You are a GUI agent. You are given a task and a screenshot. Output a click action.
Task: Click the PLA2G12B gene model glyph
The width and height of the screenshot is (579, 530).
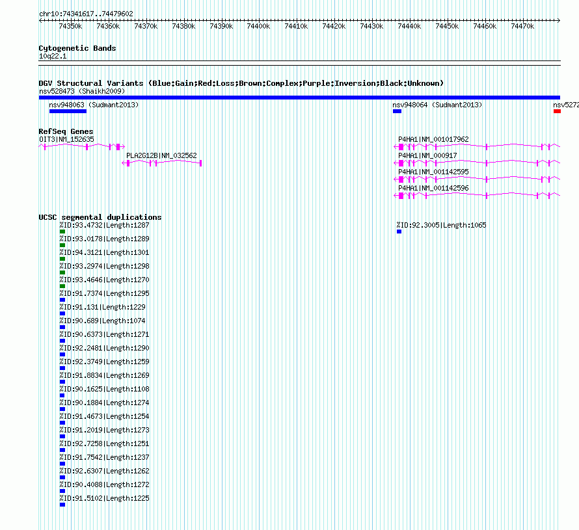162,163
